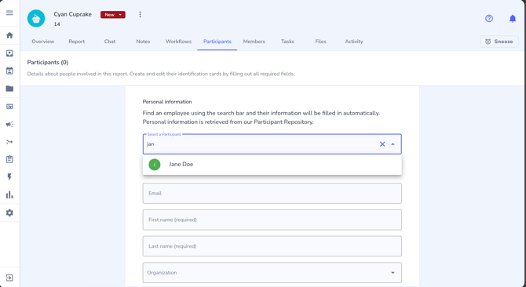
Task: Click the Cyan Cupcake report title
Action: 73,14
